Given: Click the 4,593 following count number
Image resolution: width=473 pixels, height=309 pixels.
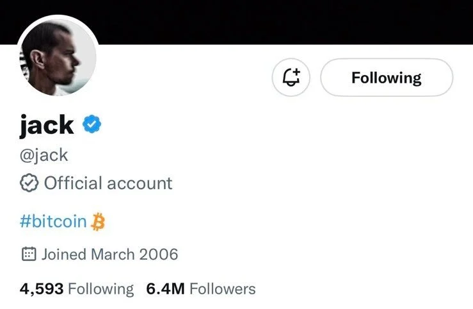Looking at the screenshot, I should (x=42, y=289).
